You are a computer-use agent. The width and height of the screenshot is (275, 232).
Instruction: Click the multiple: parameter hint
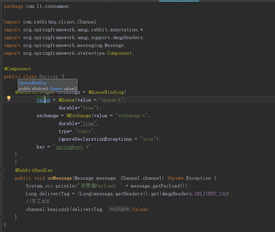(x=119, y=209)
